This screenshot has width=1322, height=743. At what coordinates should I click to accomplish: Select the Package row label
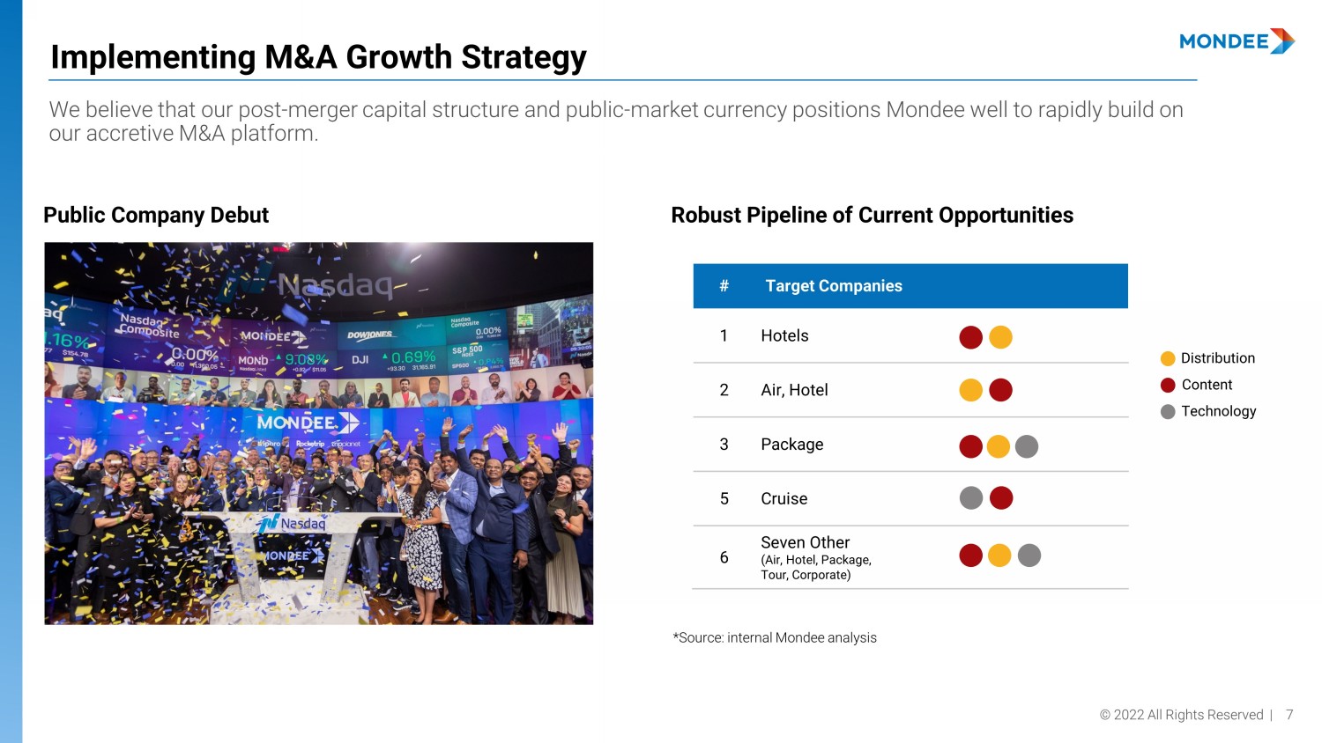791,445
